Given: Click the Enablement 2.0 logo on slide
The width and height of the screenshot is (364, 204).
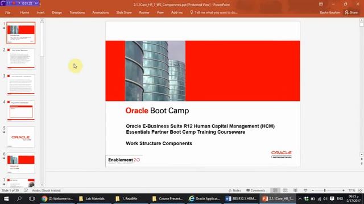Looking at the screenshot, I should click(x=124, y=160).
